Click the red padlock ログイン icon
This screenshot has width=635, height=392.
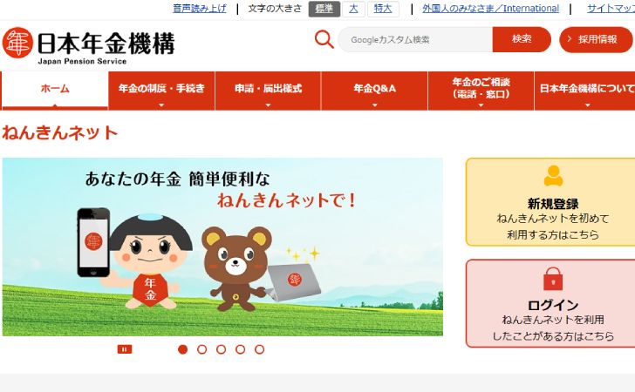pos(553,279)
